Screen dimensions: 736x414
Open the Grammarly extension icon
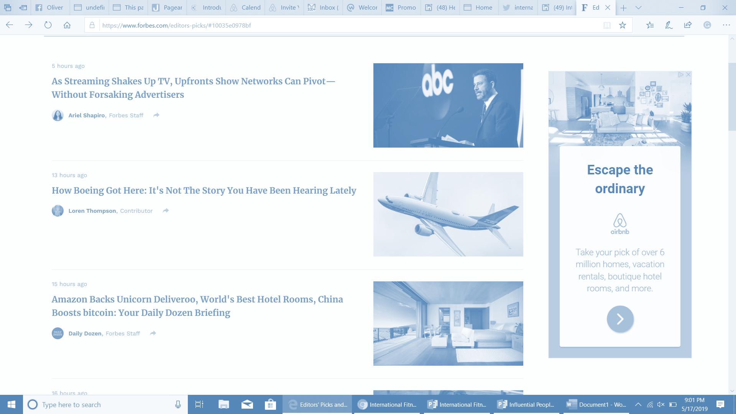pos(707,25)
